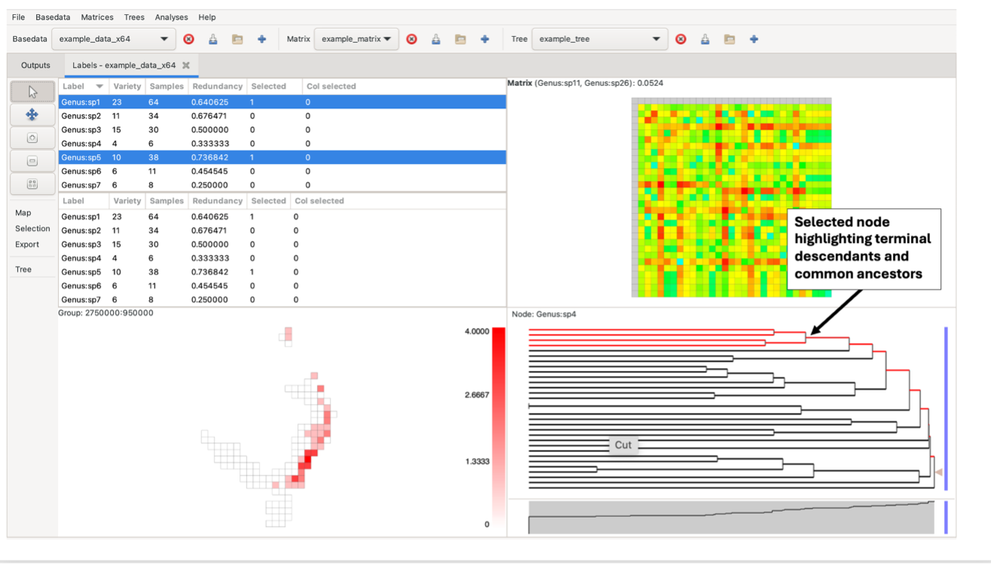Switch to the Outputs tab

pos(35,65)
